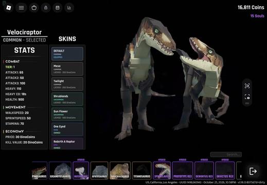Choose the Titanosaurus dinosaur thumbnail
This screenshot has width=267, height=185.
[142, 171]
